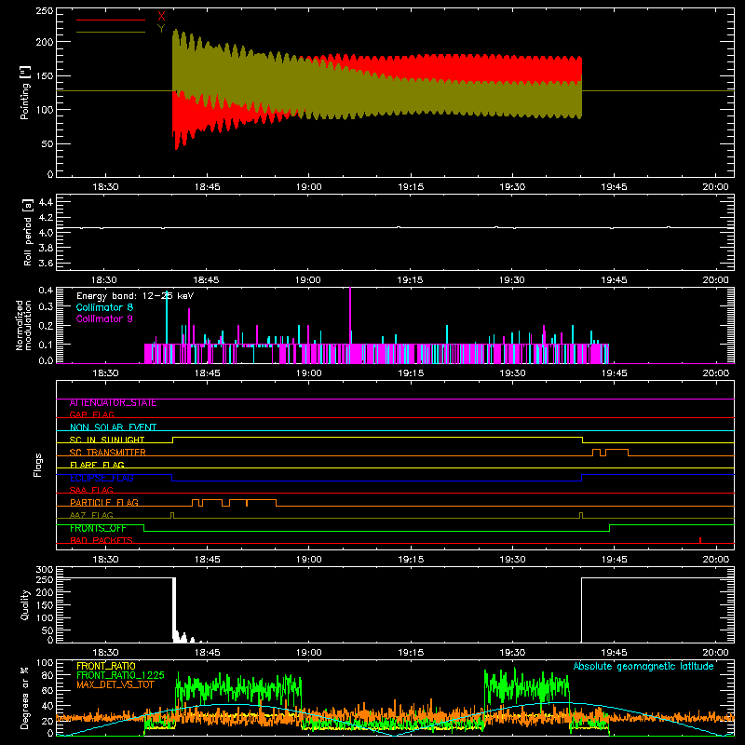
Task: Click the ATTENUATOR_STATE flag label
Action: [113, 403]
